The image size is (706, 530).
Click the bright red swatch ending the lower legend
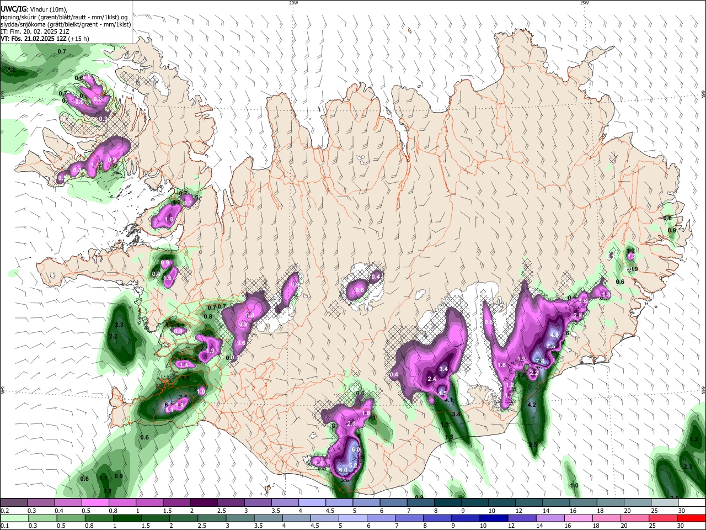(692, 518)
